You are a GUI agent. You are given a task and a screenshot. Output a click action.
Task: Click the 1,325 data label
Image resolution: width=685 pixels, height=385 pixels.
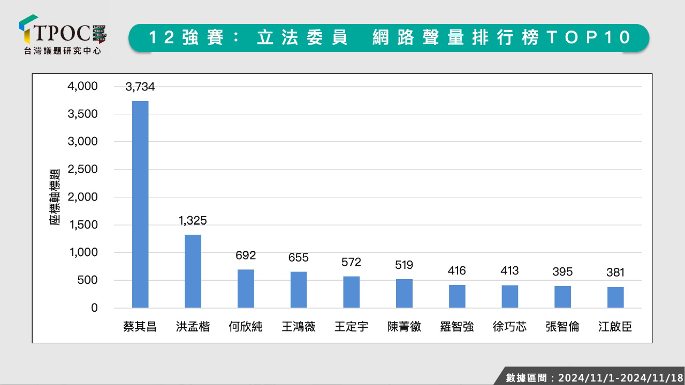193,220
